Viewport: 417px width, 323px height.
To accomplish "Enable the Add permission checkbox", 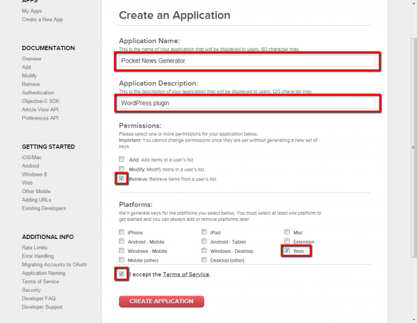I will (x=122, y=159).
